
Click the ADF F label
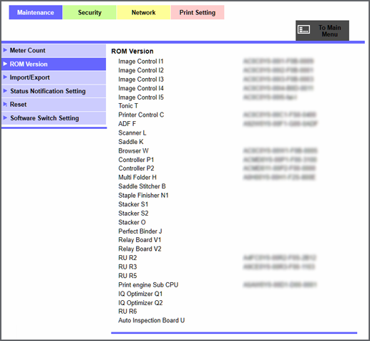pos(127,124)
